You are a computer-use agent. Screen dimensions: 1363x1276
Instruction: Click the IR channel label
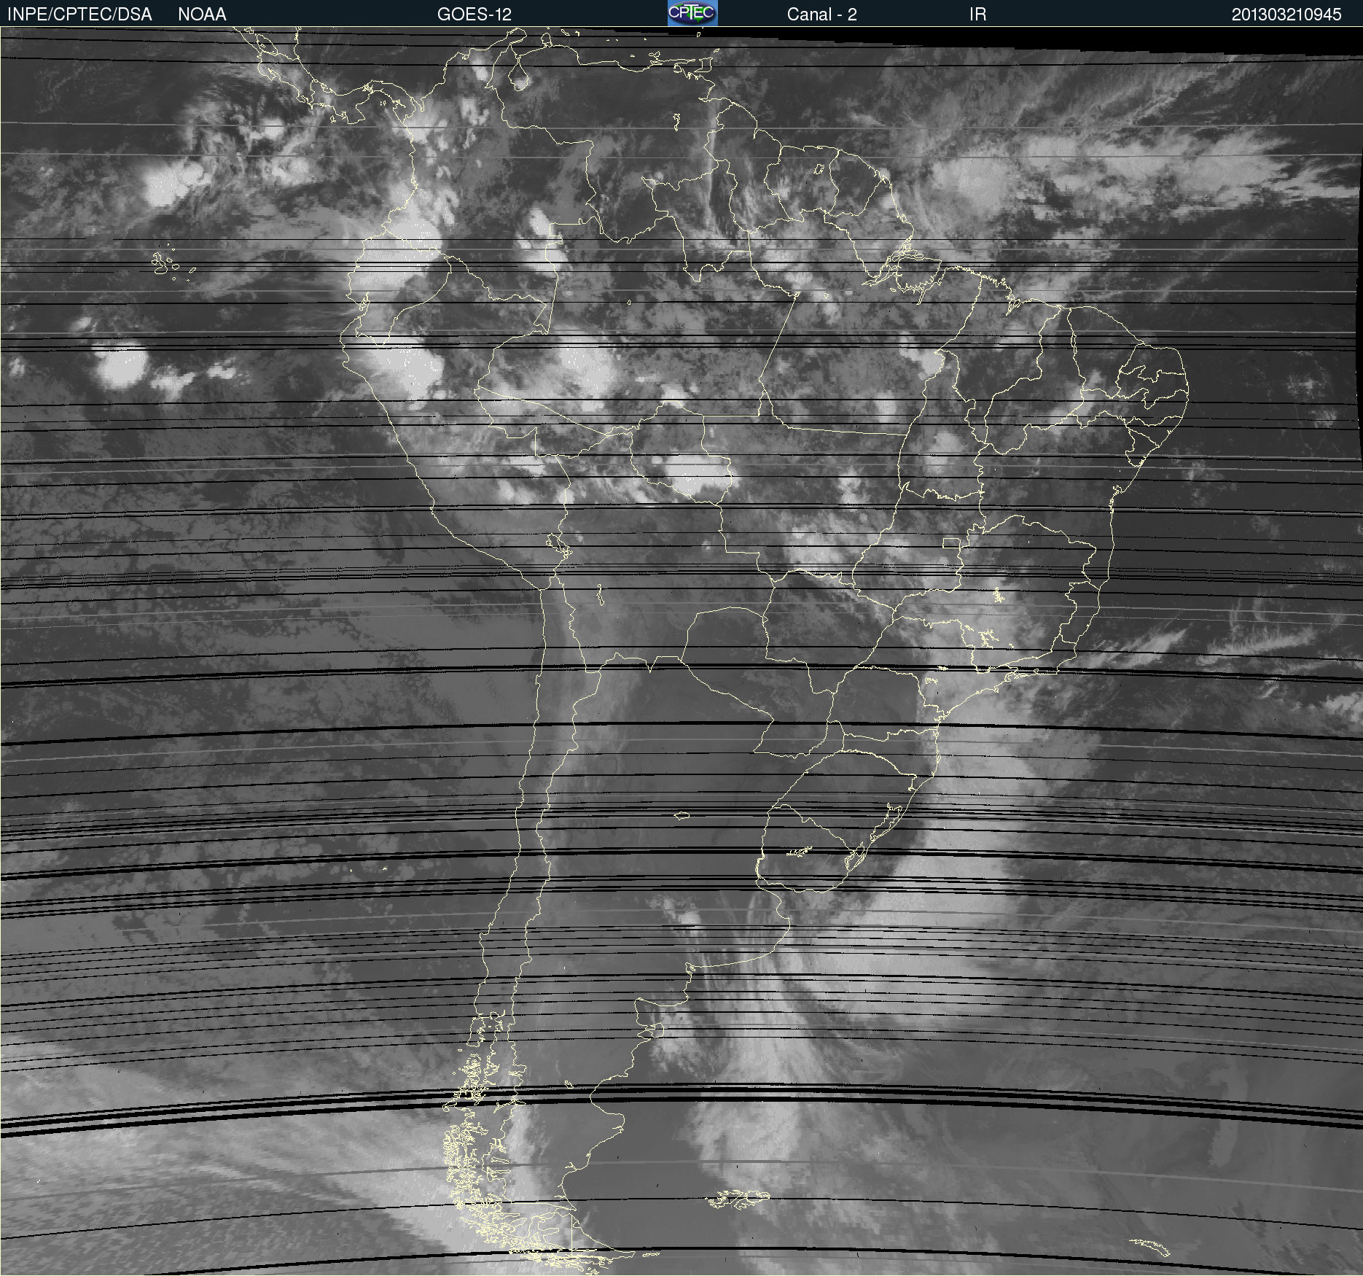977,15
